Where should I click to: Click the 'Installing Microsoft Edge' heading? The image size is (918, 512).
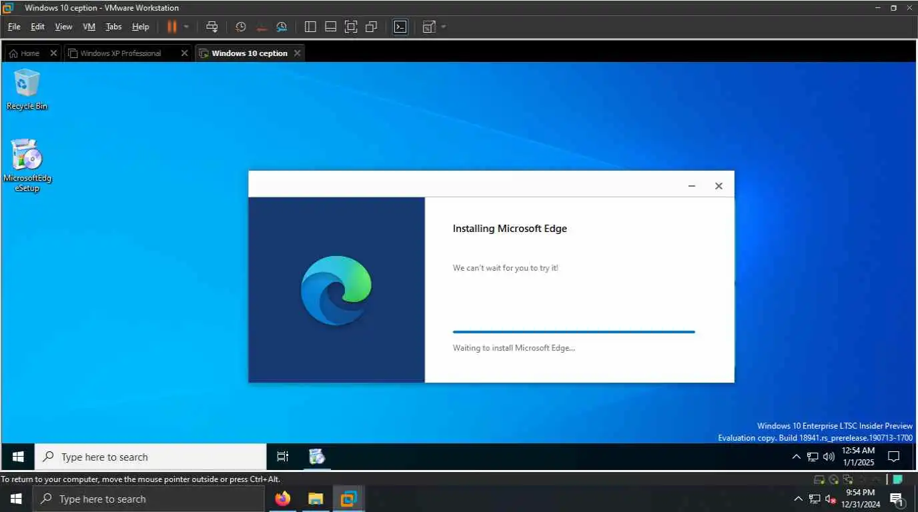510,228
